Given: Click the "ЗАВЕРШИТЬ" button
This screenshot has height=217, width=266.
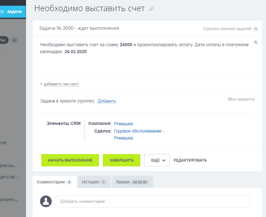Looking at the screenshot, I should [122, 160].
